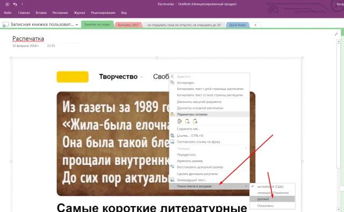Switch to Конгресс 2017 section tab
Viewport: 344px width, 212px height.
(128, 25)
